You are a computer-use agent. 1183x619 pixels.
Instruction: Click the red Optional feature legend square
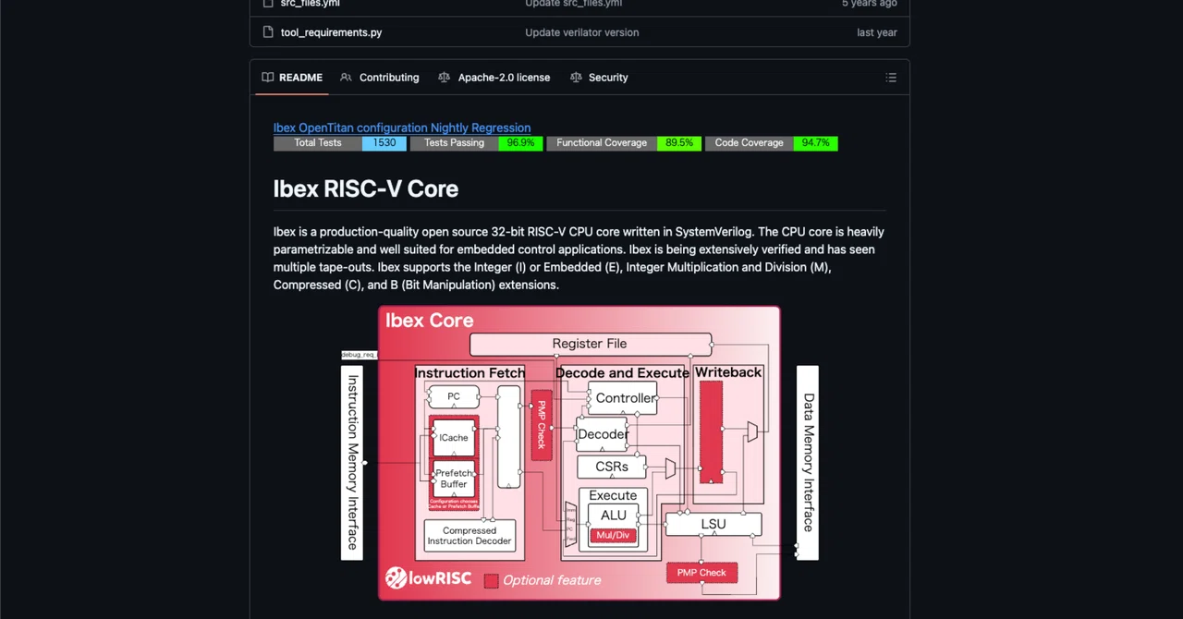click(x=492, y=580)
